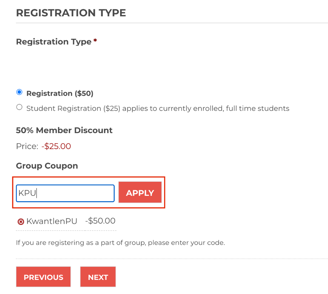Remove the KwantlenPU coupon with red X icon
Screen dimensions: 328x294
pos(21,221)
